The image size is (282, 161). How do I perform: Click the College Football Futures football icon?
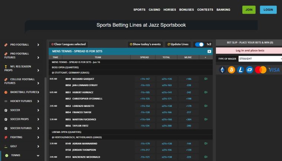(x=6, y=79)
